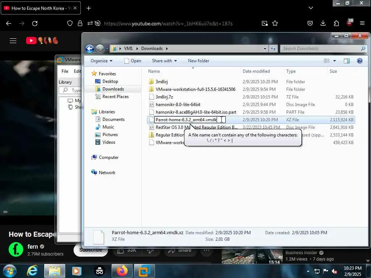Sort by Size column header
Image resolution: width=371 pixels, height=278 pixels.
[333, 71]
